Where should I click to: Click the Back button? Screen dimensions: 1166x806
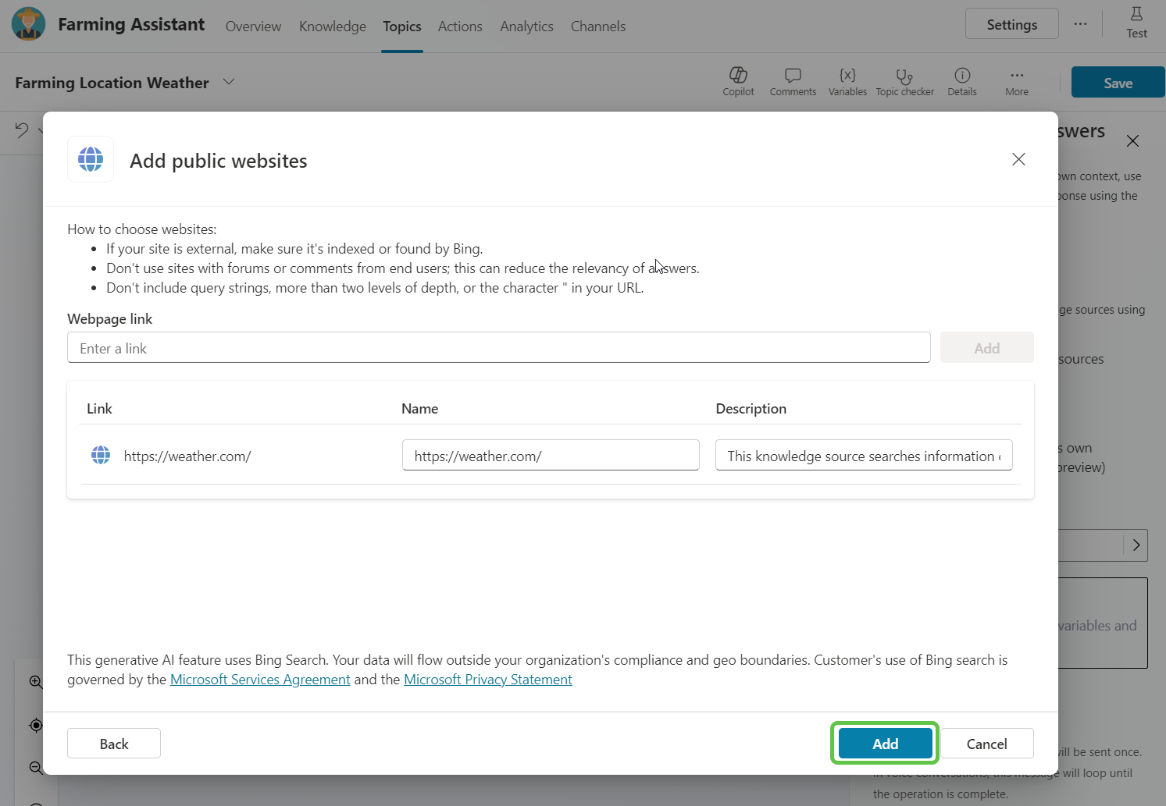114,744
